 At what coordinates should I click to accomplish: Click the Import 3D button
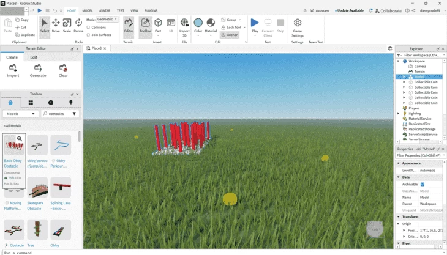tap(184, 28)
